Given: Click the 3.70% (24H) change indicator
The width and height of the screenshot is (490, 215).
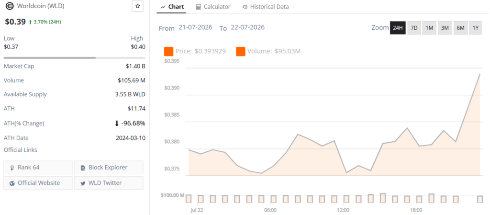Looking at the screenshot, I should pyautogui.click(x=45, y=22).
